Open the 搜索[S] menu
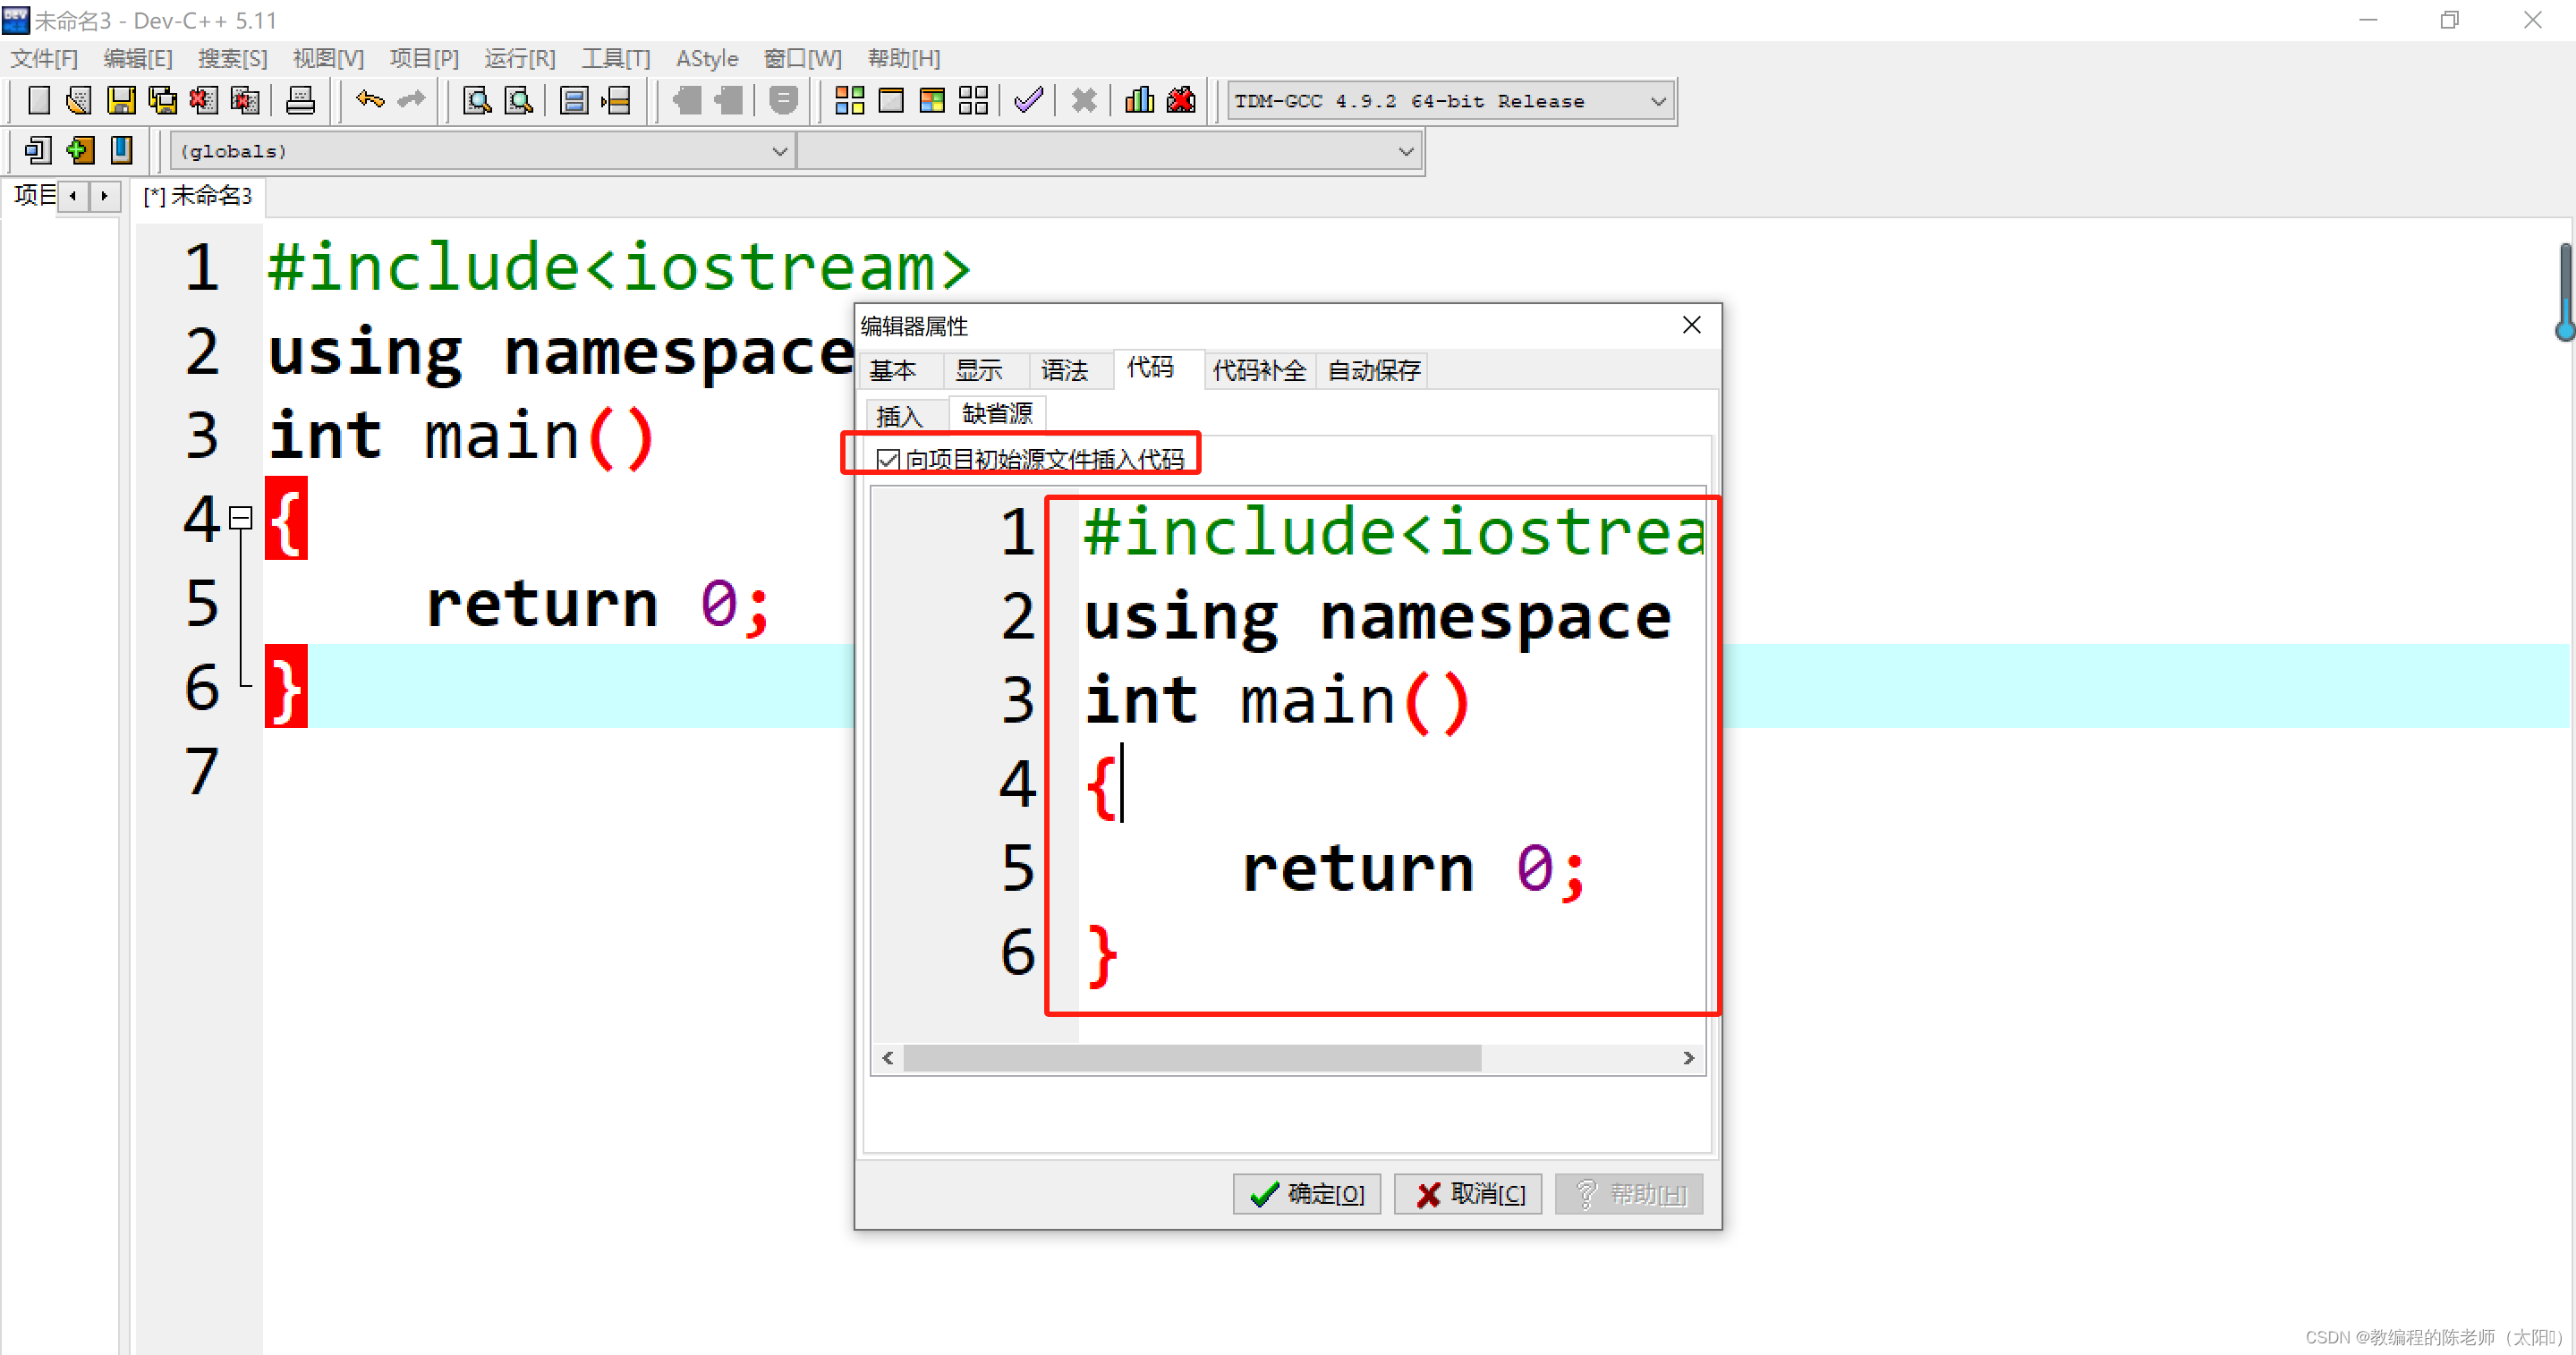 (233, 59)
